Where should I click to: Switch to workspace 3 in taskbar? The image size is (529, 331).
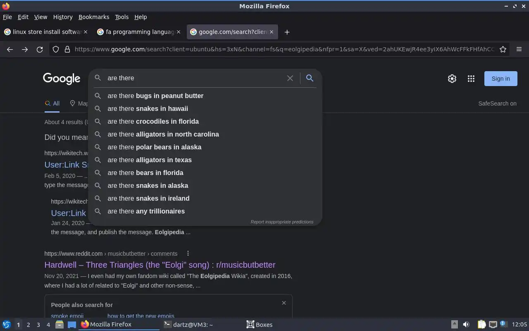pos(38,325)
